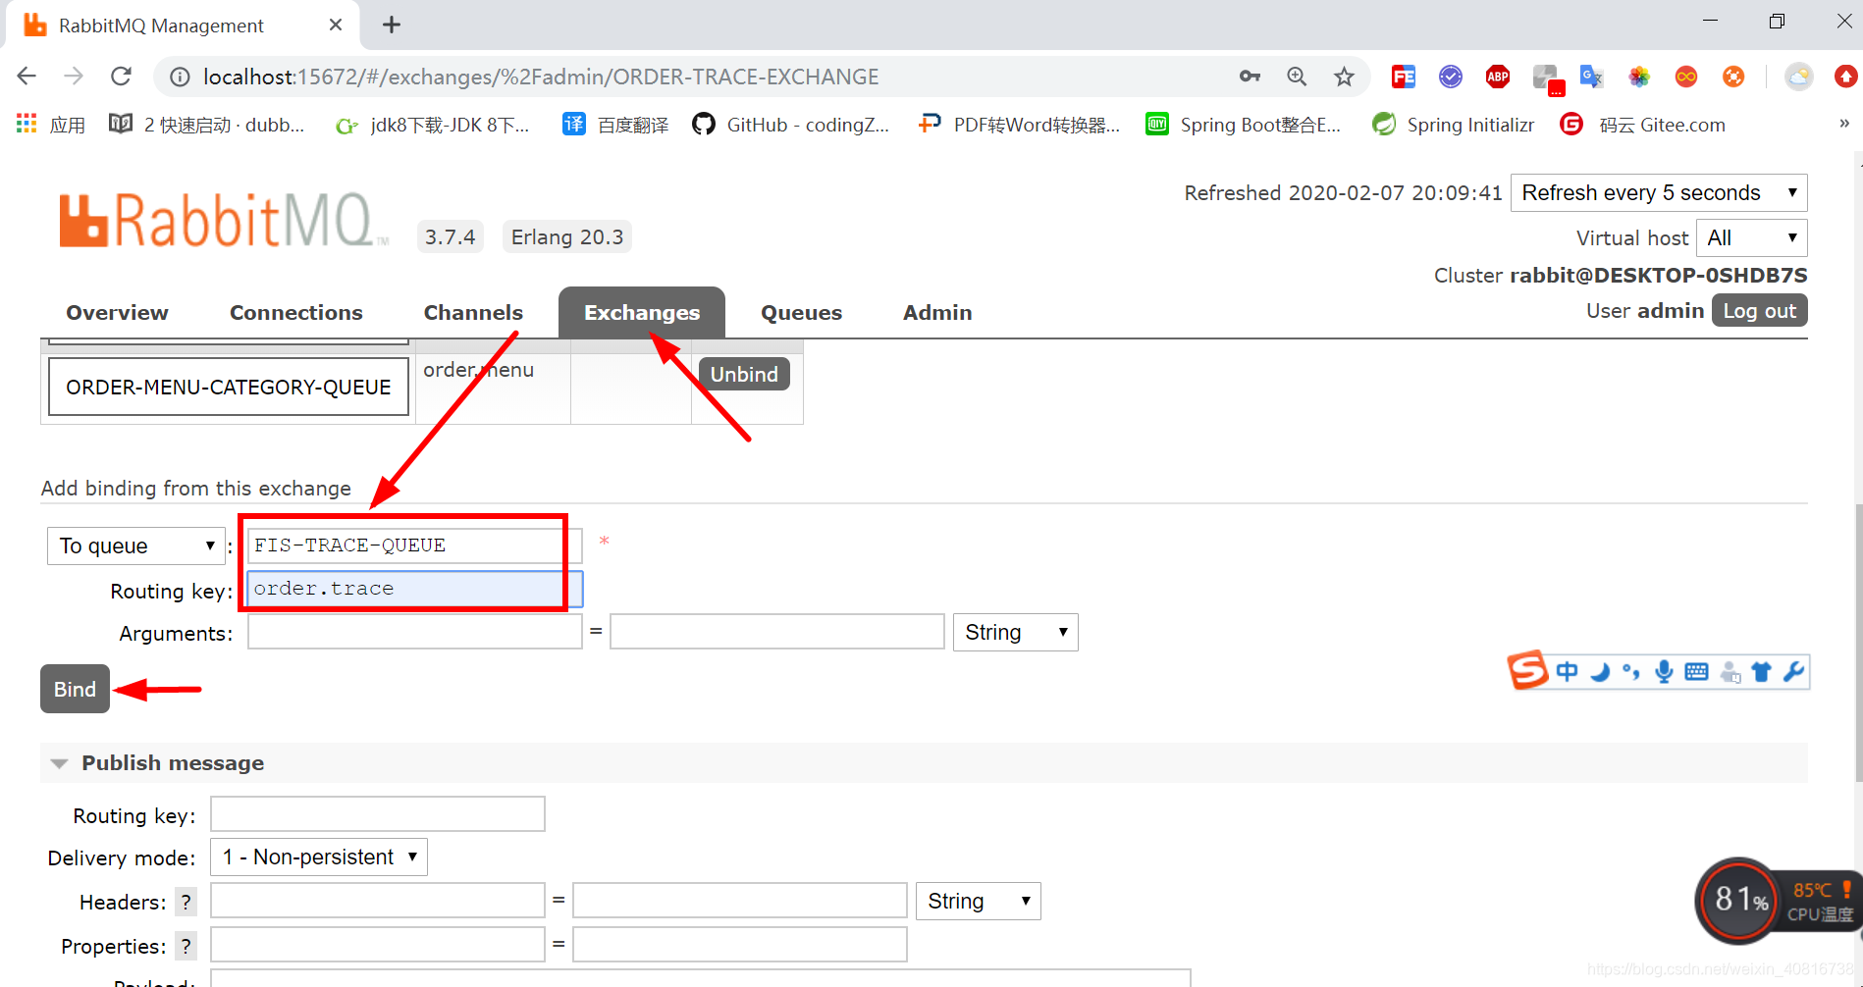This screenshot has height=987, width=1863.
Task: Switch to the Queues tab
Action: (801, 313)
